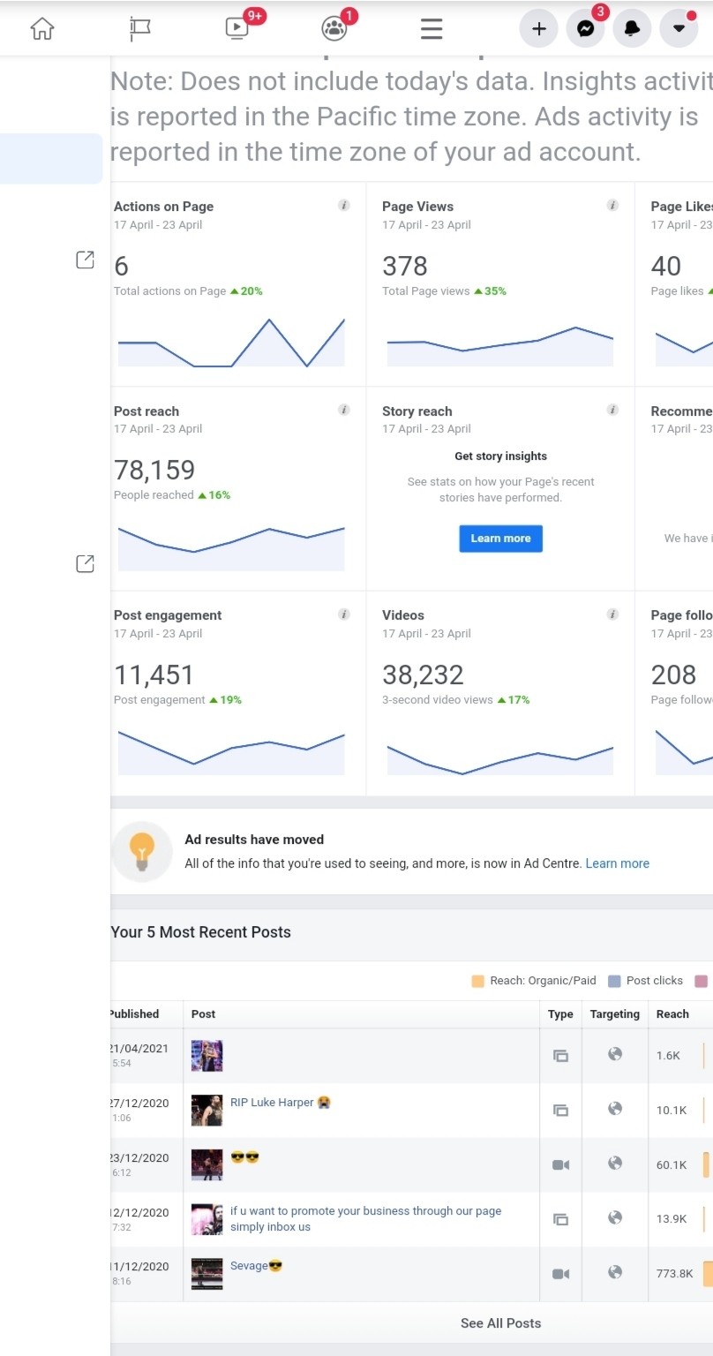Go to Facebook Home icon
This screenshot has width=713, height=1356.
(42, 28)
